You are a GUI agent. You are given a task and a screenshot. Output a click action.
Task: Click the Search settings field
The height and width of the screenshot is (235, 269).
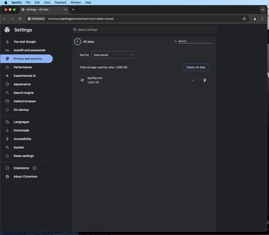coord(144,30)
